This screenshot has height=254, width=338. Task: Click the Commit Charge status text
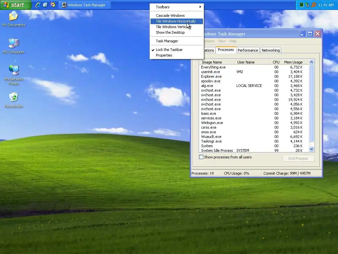(287, 173)
